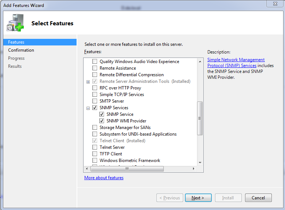Enable Windows Biometric Framework checkbox
This screenshot has width=285, height=210.
[95, 161]
